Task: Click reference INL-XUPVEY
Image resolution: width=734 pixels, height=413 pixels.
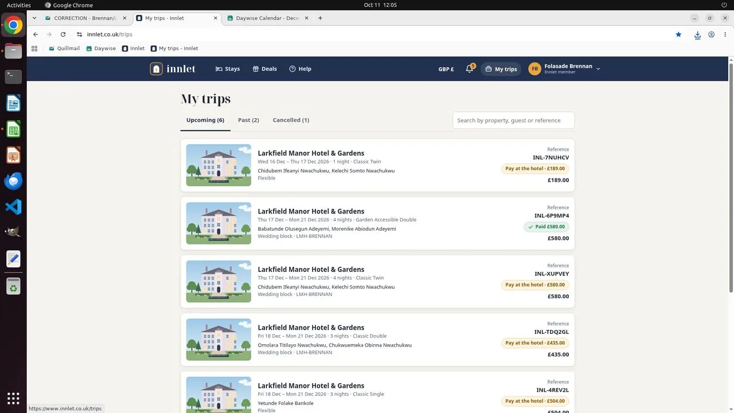Action: pos(552,274)
